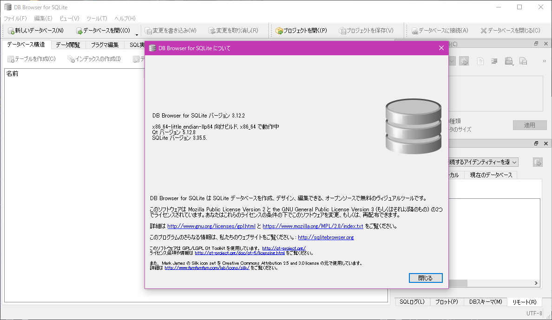The width and height of the screenshot is (552, 320).
Task: Click the indent text lines icon in cell editor
Action: 494,61
